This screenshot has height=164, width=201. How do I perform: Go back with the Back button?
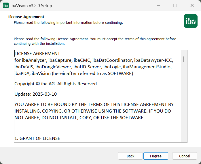point(130,156)
